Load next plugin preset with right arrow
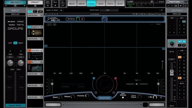 coord(142,14)
